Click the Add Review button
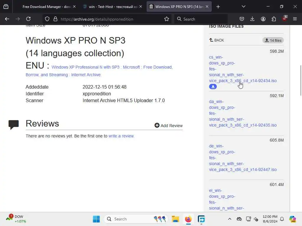This screenshot has height=226, width=302. tap(168, 125)
